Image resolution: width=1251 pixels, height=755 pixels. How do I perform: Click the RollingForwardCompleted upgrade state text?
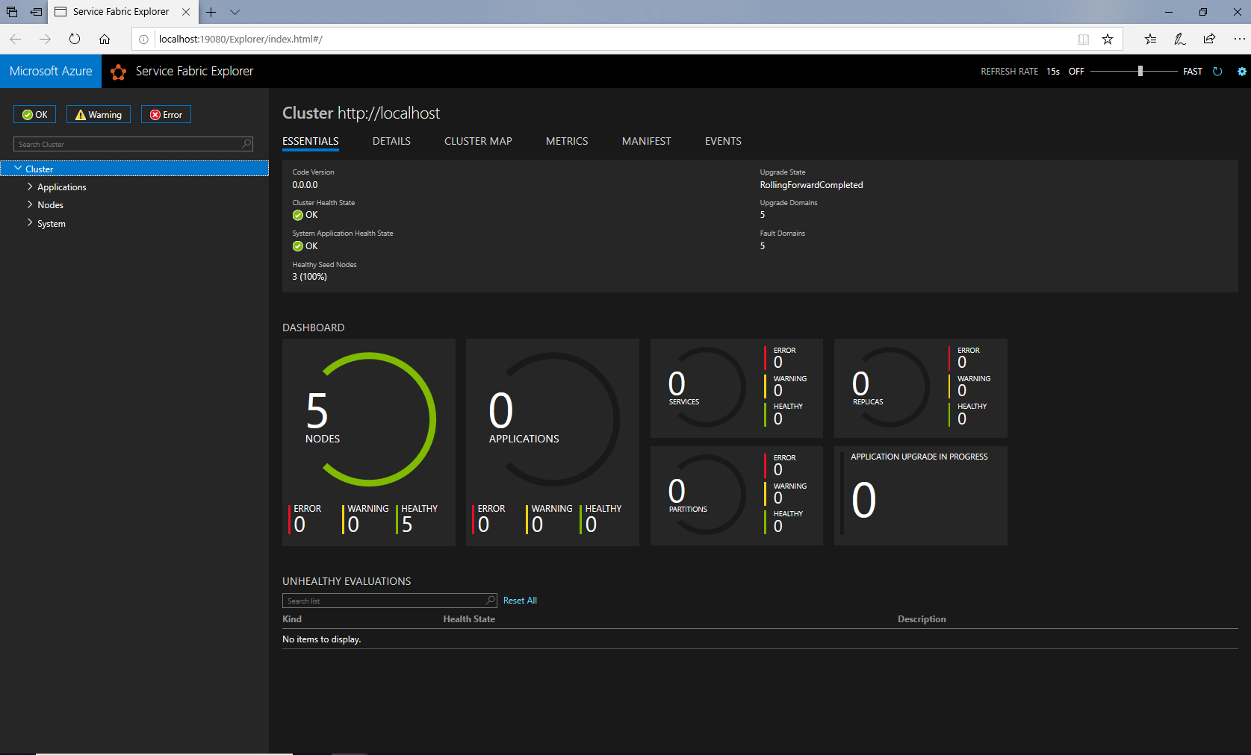pyautogui.click(x=811, y=185)
